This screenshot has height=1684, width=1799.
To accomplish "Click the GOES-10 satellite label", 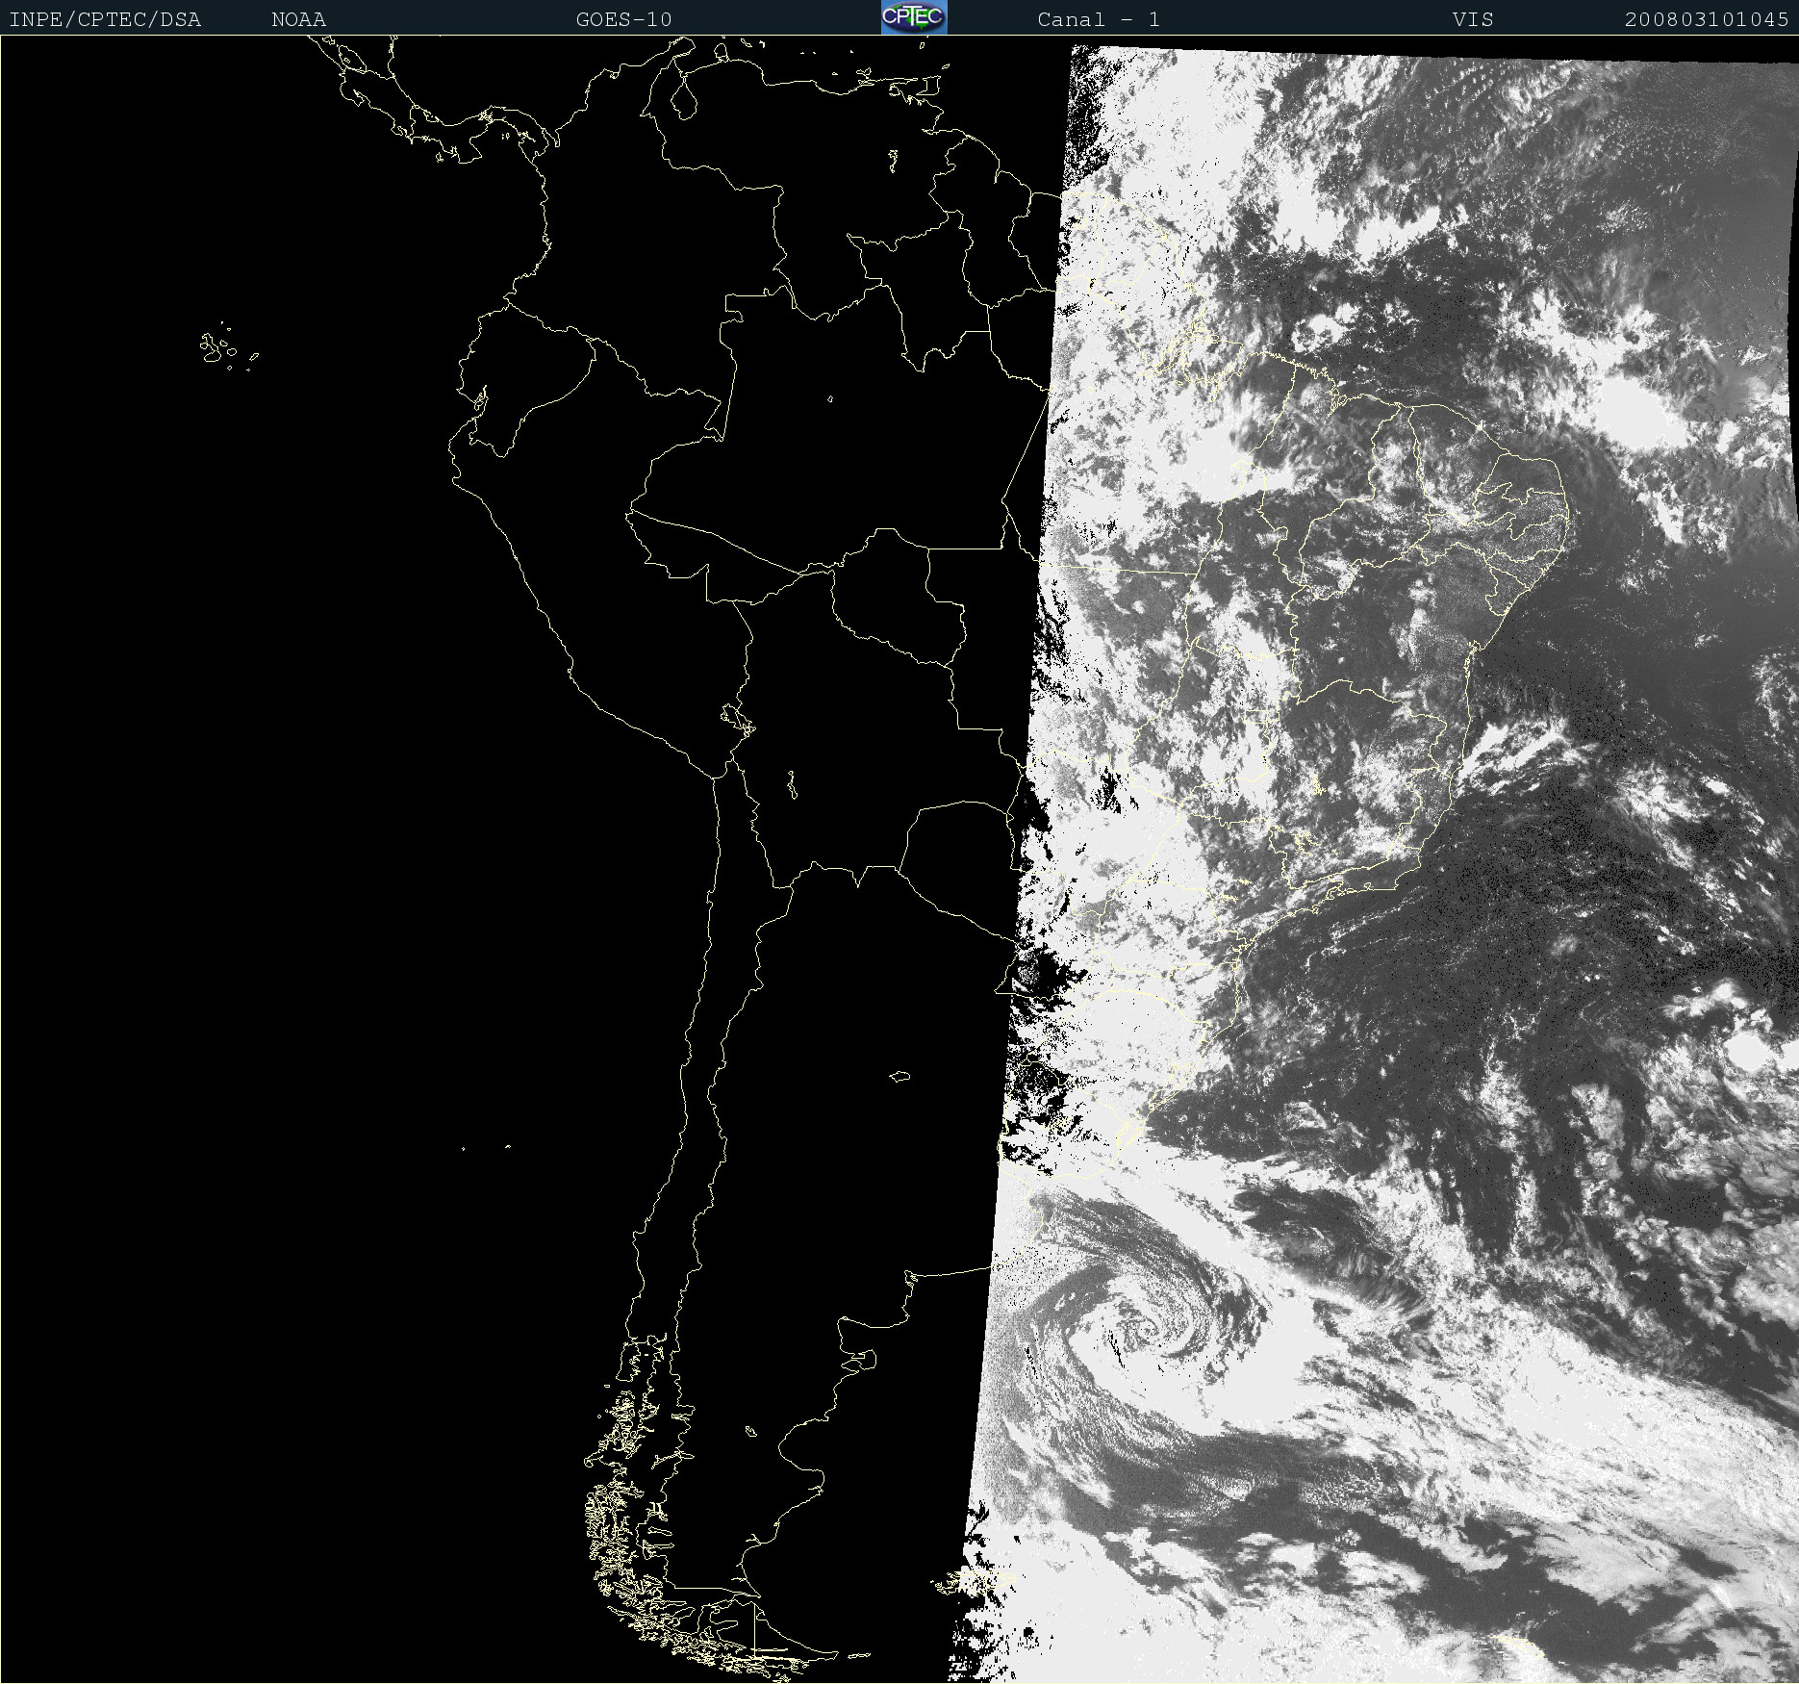I will click(623, 19).
